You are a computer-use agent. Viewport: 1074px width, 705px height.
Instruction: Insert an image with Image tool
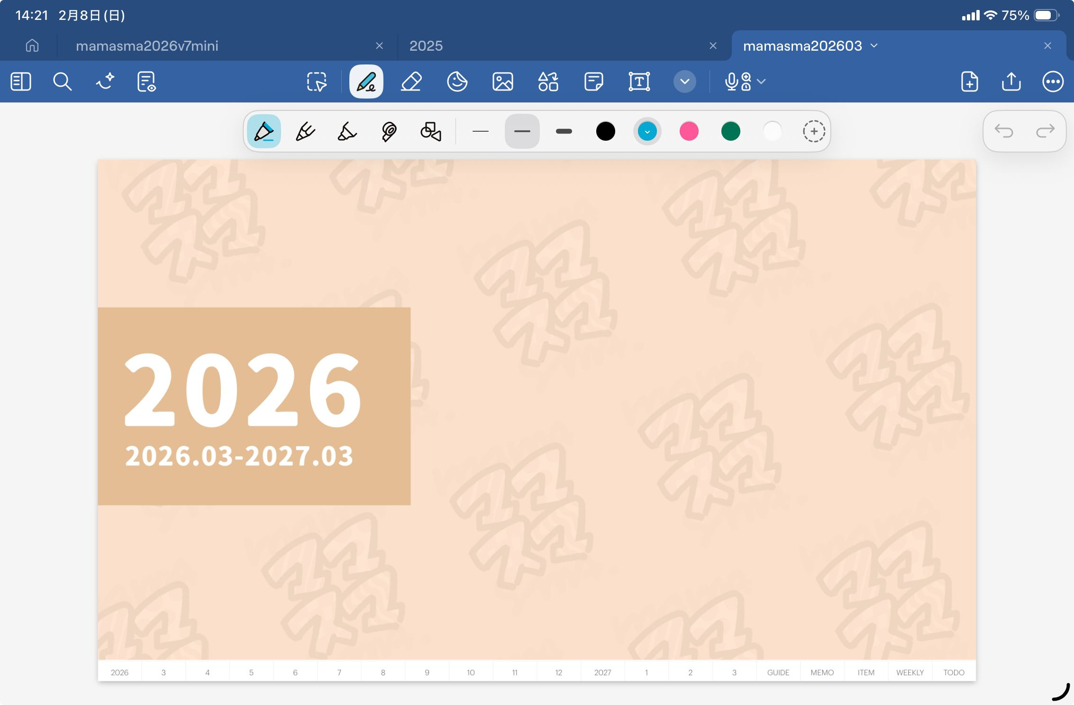tap(502, 81)
